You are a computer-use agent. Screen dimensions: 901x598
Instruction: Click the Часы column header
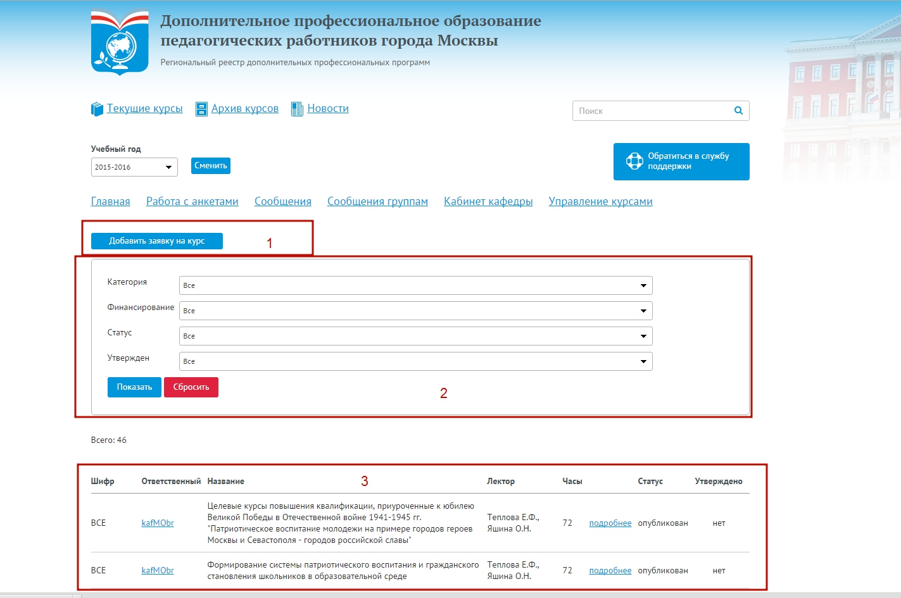click(572, 482)
